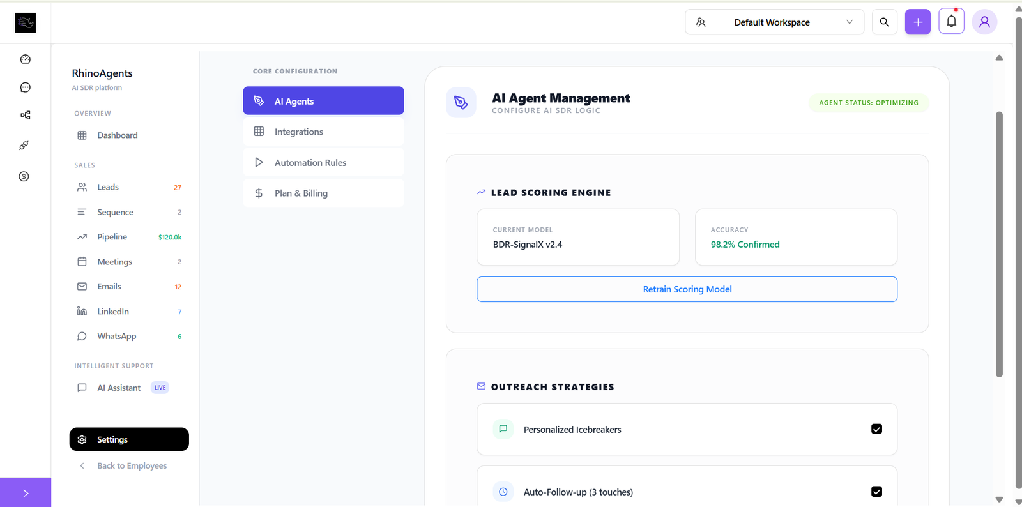The width and height of the screenshot is (1022, 507).
Task: Click the Emails count badge 12
Action: 178,287
